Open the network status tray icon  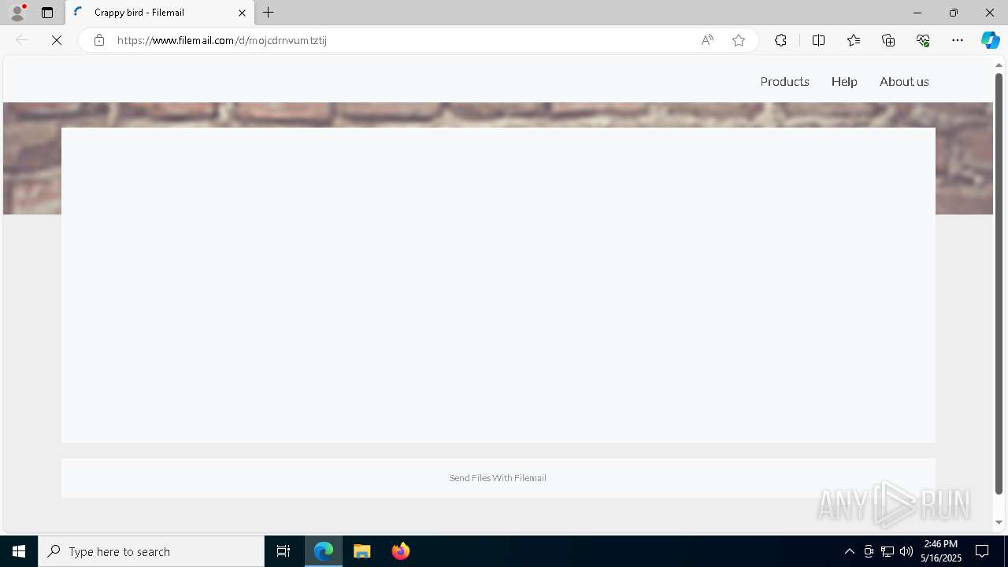888,551
